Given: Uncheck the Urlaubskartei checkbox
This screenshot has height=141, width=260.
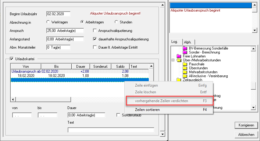Looking at the screenshot, I should [x=12, y=59].
